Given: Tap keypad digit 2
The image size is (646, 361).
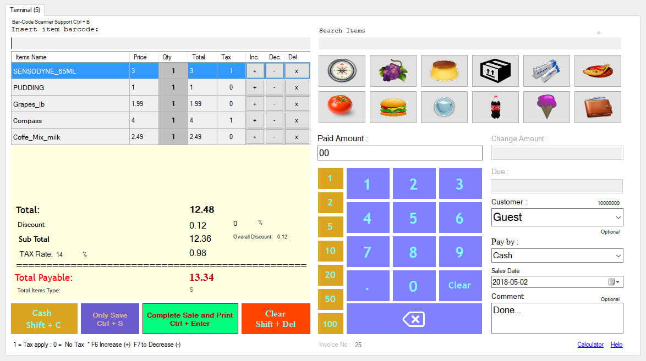Looking at the screenshot, I should click(x=414, y=184).
